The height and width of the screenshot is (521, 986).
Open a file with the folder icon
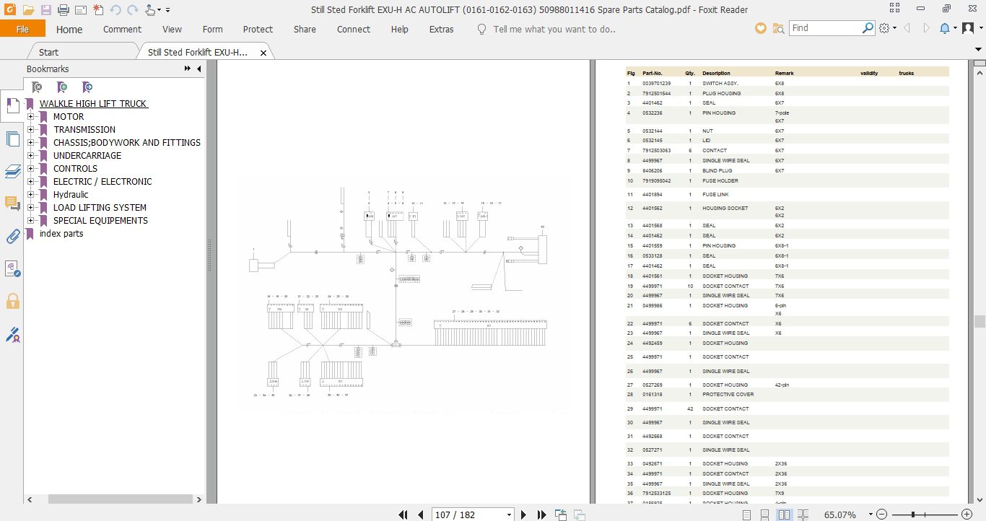[x=28, y=10]
